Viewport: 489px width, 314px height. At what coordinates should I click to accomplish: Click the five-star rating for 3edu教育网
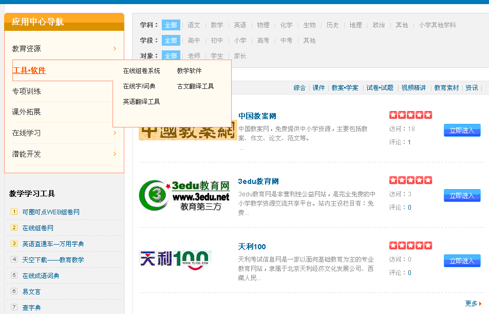tap(410, 180)
